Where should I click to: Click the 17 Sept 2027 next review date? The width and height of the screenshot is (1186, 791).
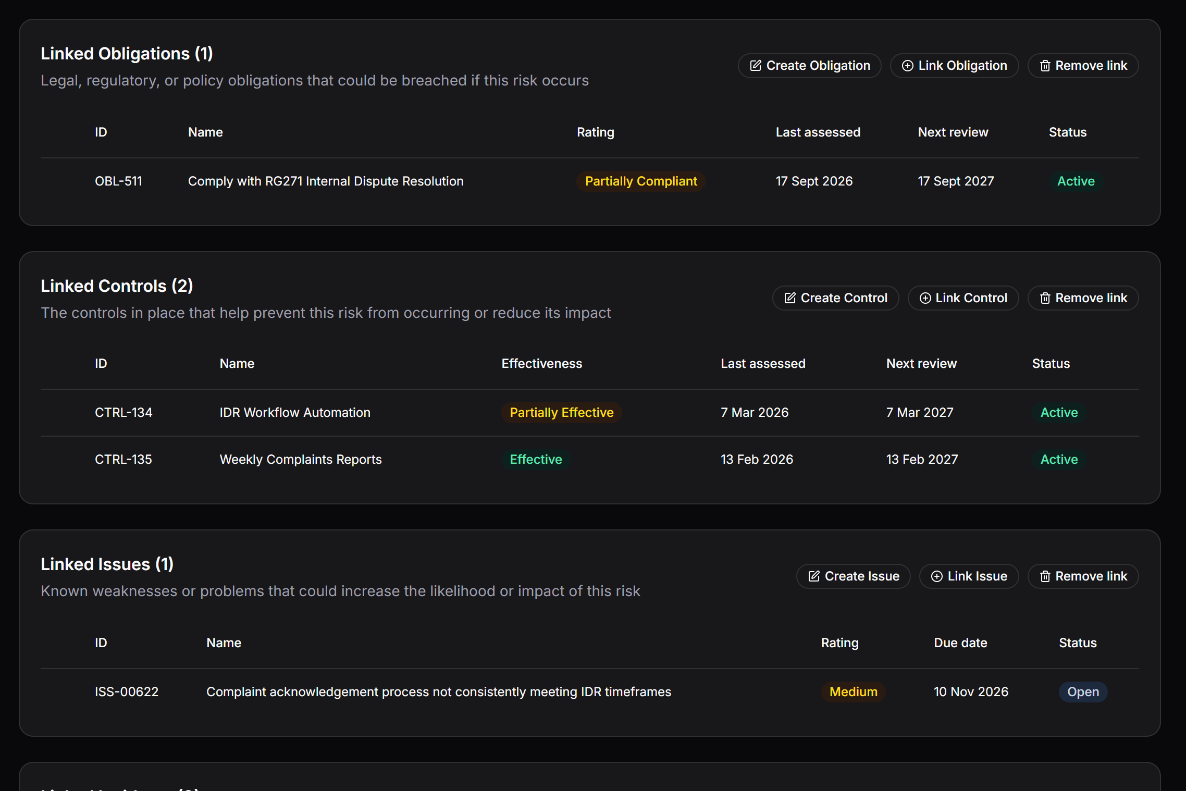click(956, 181)
